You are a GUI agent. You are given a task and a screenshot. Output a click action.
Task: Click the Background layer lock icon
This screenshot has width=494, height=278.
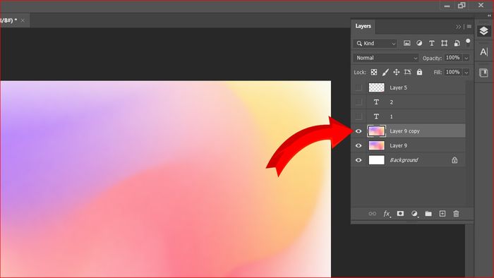(454, 160)
